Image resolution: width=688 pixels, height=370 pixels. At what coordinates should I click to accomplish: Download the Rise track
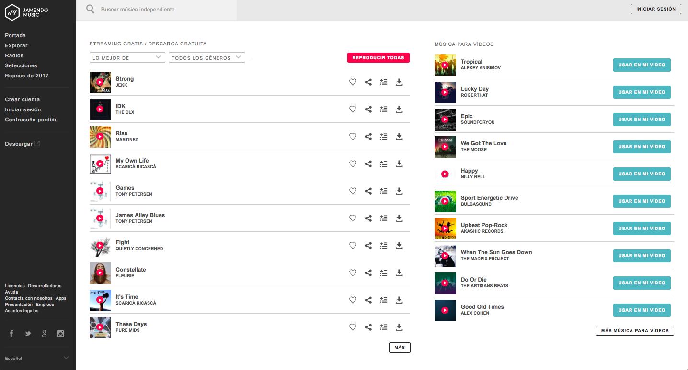pos(399,137)
